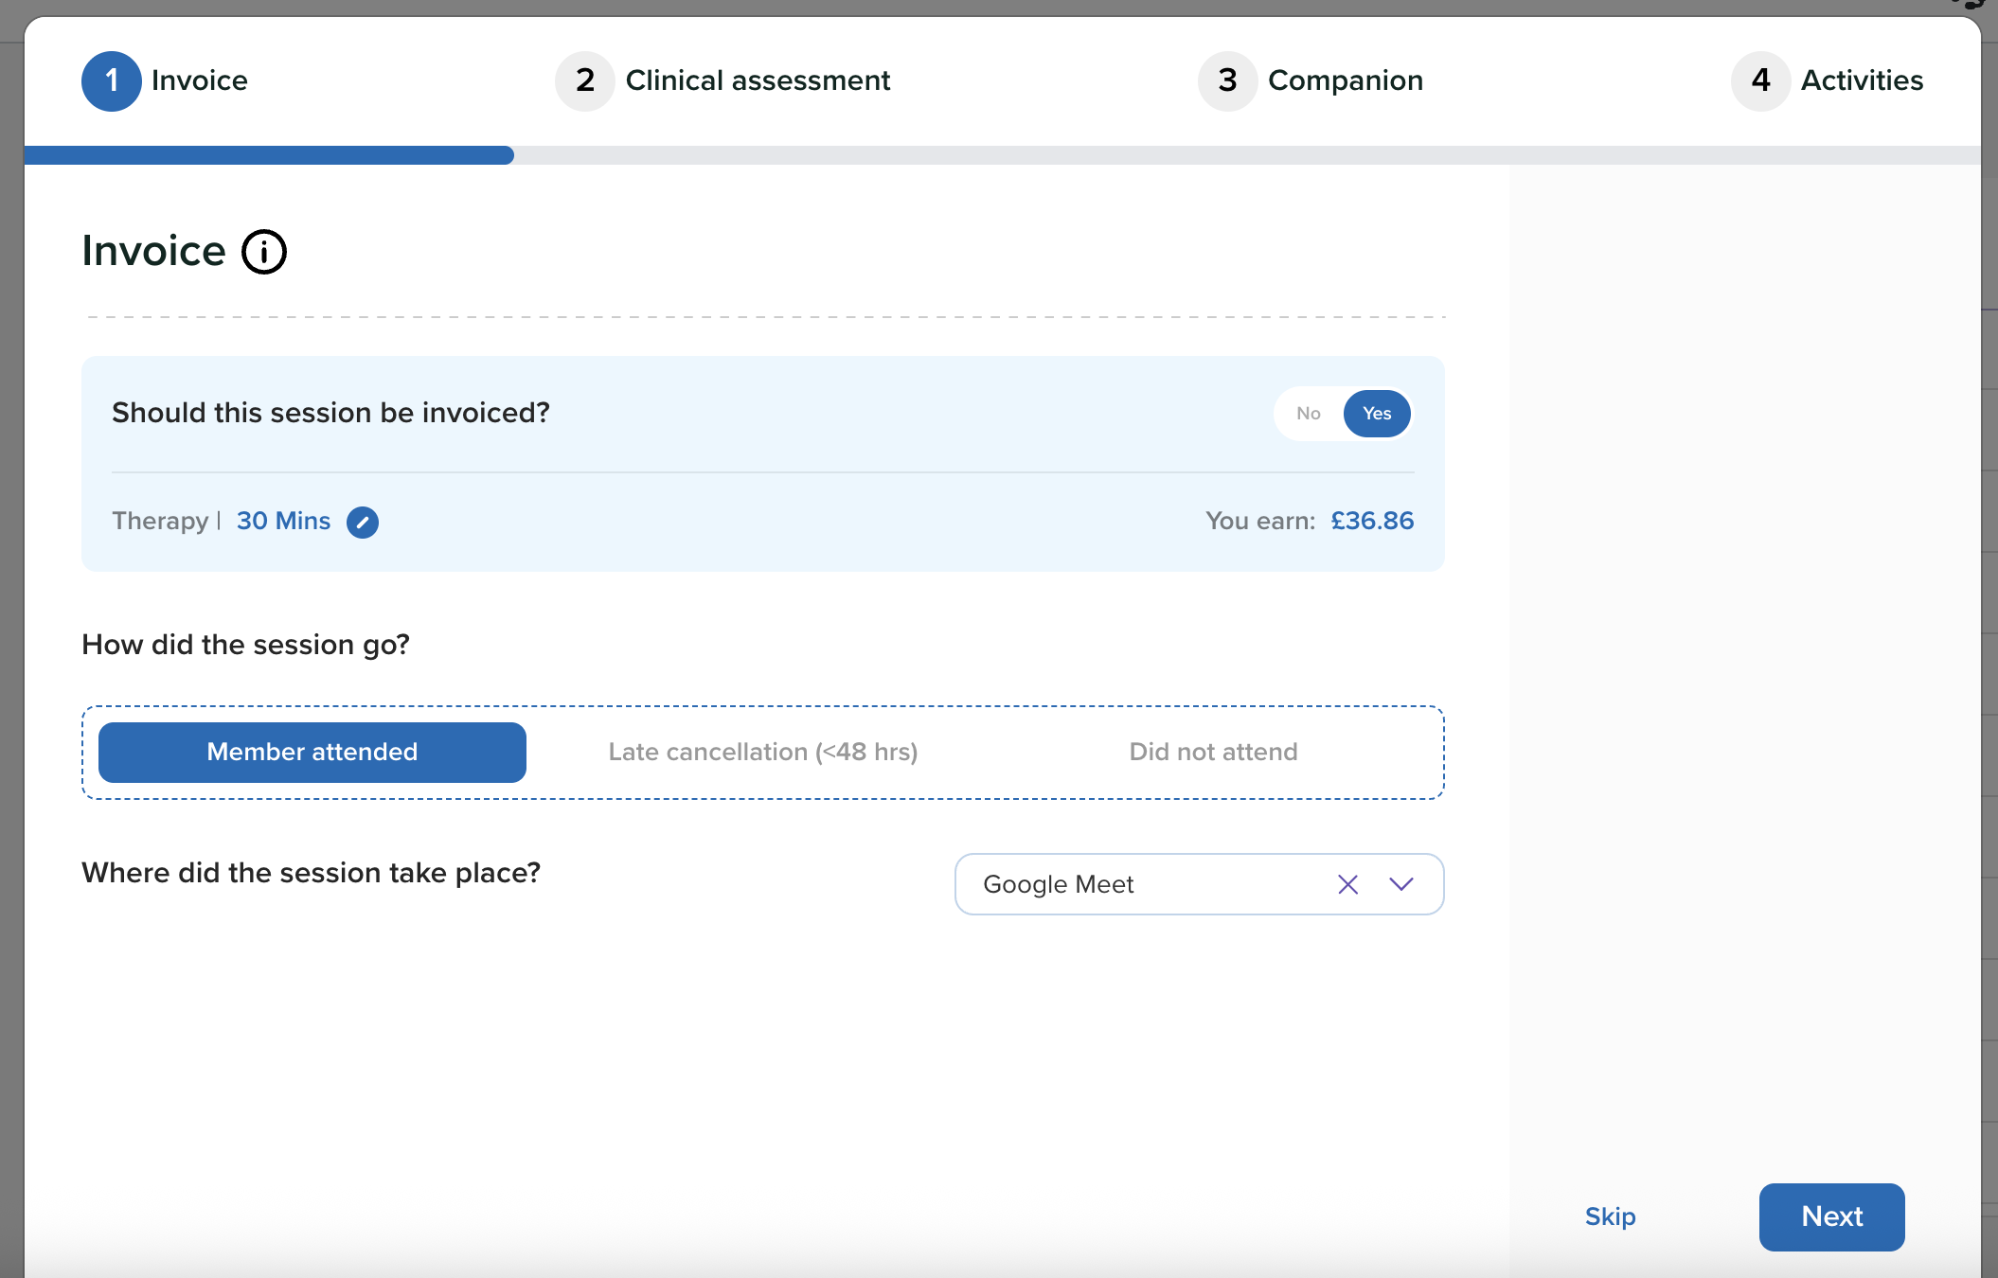Click the Skip link
Image resolution: width=1998 pixels, height=1278 pixels.
tap(1610, 1216)
